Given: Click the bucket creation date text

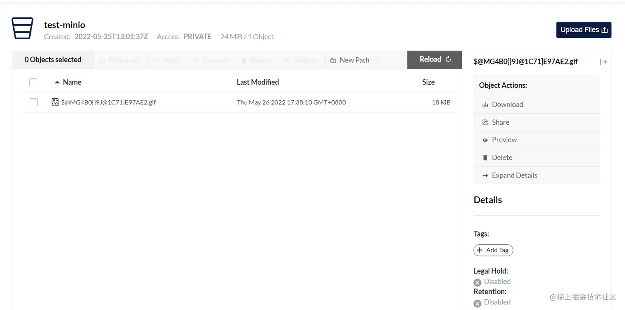Looking at the screenshot, I should tap(111, 37).
